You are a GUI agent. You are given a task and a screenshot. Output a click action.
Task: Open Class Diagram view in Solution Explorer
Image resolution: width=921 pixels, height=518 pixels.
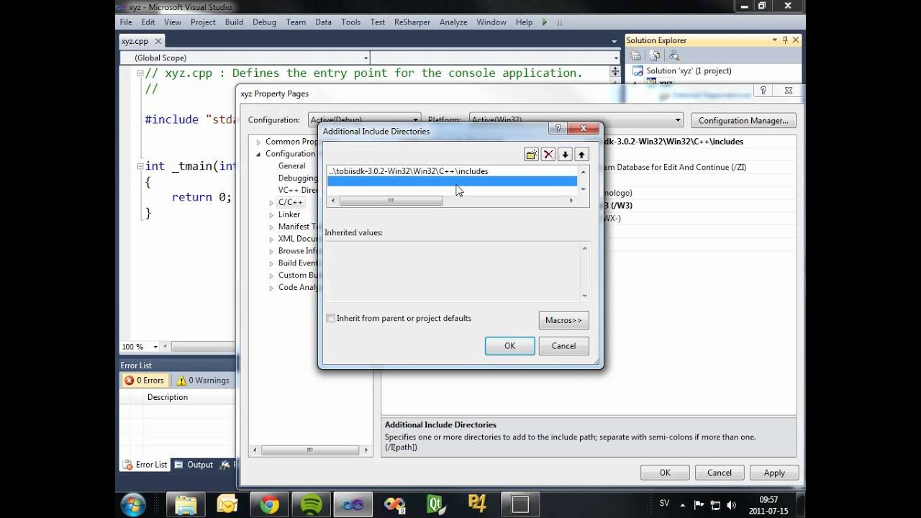point(674,55)
